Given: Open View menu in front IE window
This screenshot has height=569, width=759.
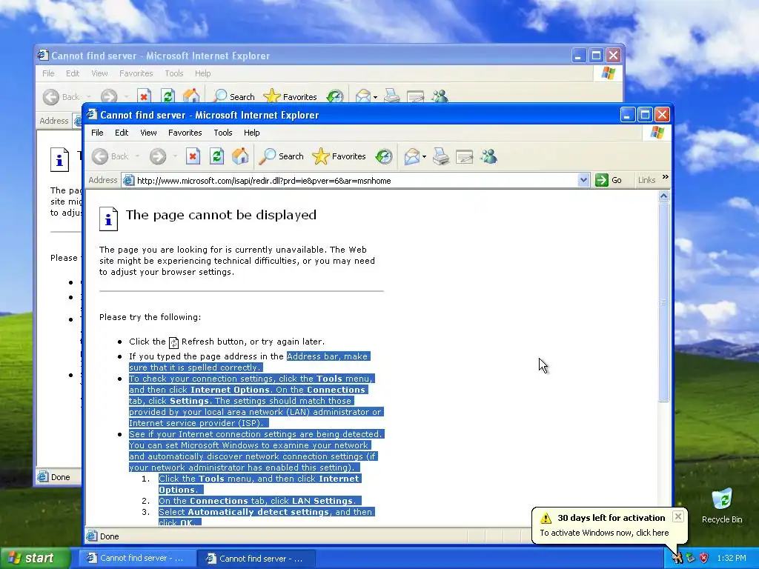Looking at the screenshot, I should [148, 133].
